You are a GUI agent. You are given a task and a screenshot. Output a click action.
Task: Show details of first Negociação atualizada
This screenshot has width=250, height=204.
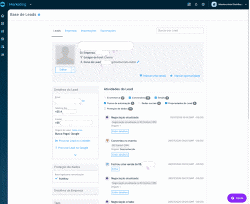point(120,131)
